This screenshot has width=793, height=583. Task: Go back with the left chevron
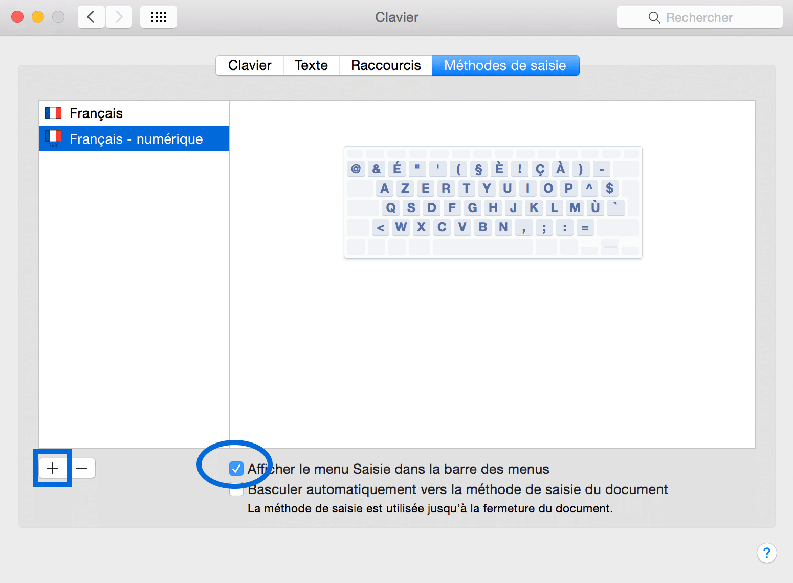click(91, 17)
